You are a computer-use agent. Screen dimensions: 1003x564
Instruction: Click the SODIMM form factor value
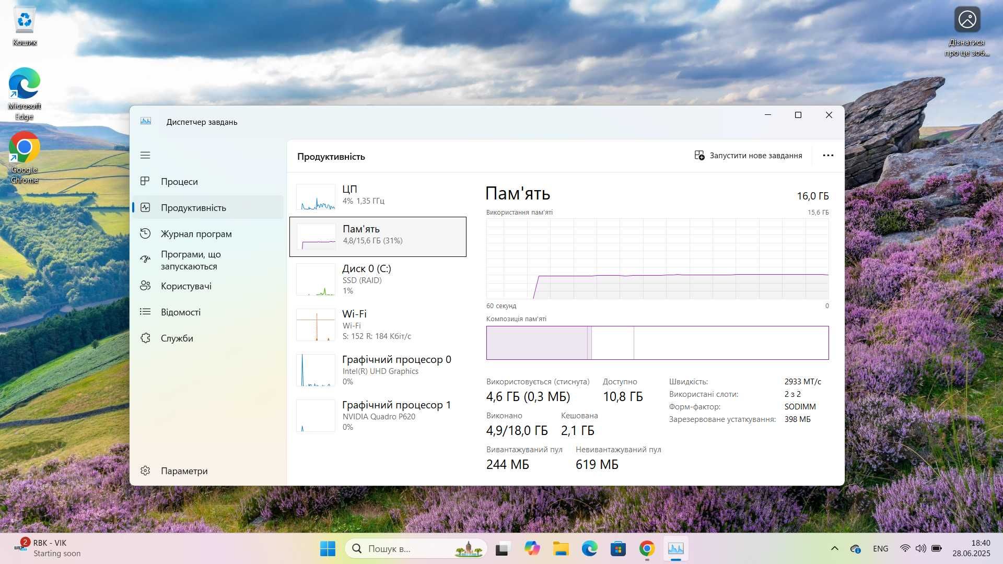tap(800, 407)
